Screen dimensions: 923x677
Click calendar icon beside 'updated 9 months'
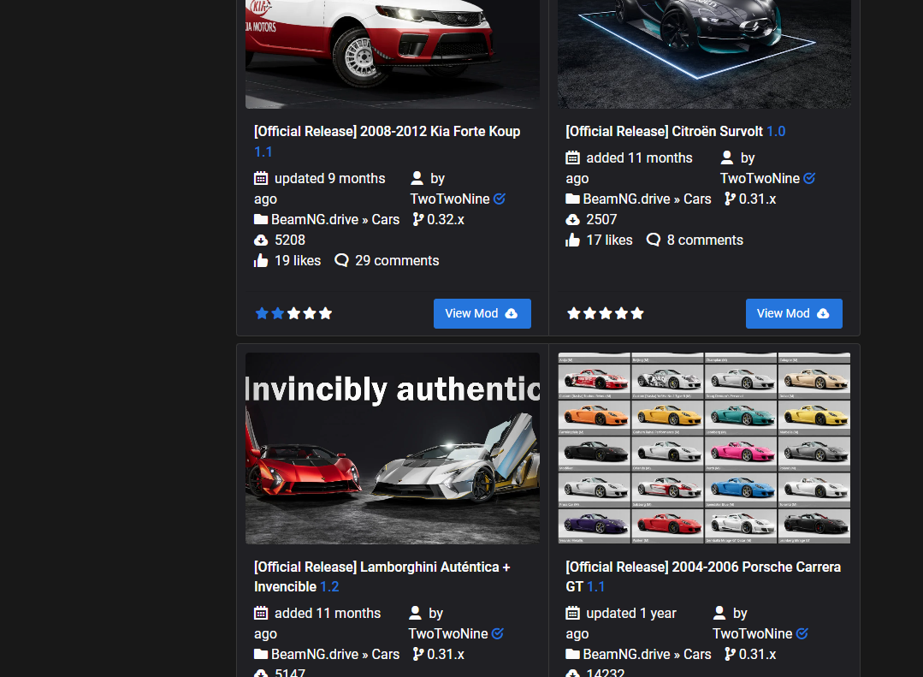coord(261,178)
